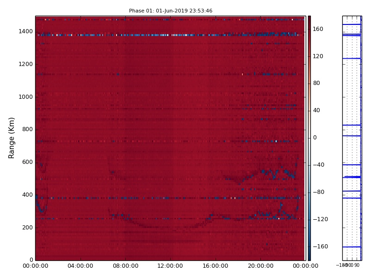Click the colorbar tick label −80

319,192
